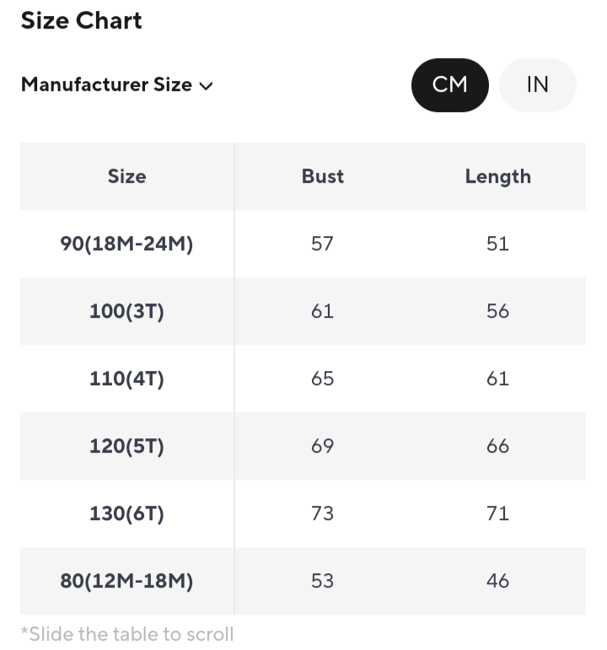Expand the Manufacturer Size chevron arrow
Screen dimensions: 607x650
pos(207,86)
